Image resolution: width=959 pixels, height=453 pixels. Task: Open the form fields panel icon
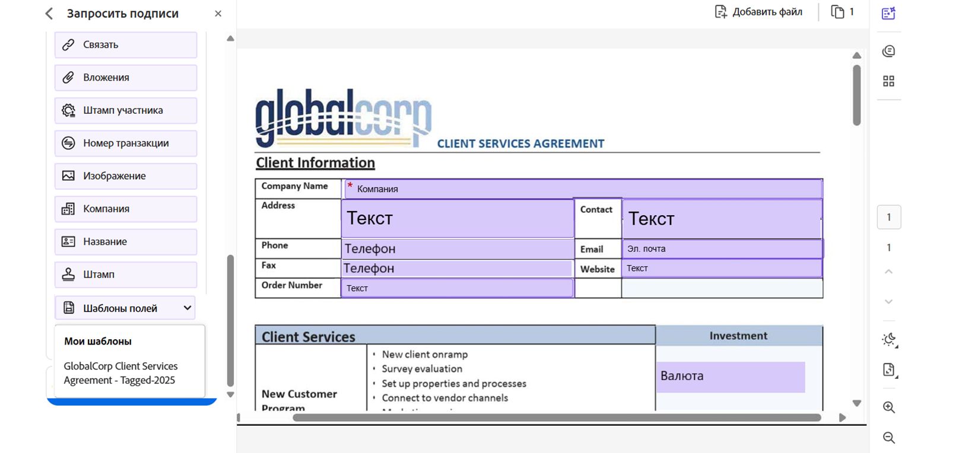(x=888, y=13)
